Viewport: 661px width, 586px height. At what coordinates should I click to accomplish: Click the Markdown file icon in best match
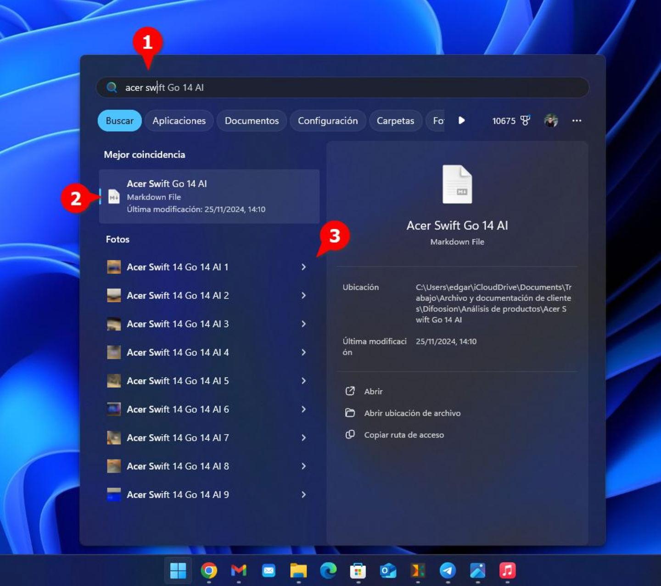tap(114, 196)
